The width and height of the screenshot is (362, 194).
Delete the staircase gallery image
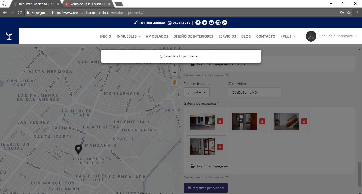pos(304,121)
